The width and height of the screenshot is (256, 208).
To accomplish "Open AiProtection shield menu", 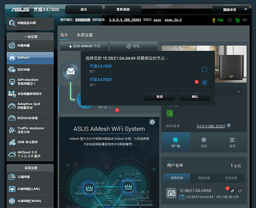I will [30, 82].
